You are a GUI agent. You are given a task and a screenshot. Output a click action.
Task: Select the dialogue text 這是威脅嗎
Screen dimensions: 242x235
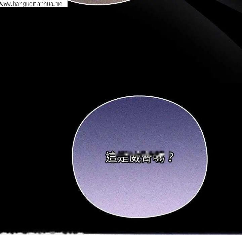click(134, 158)
